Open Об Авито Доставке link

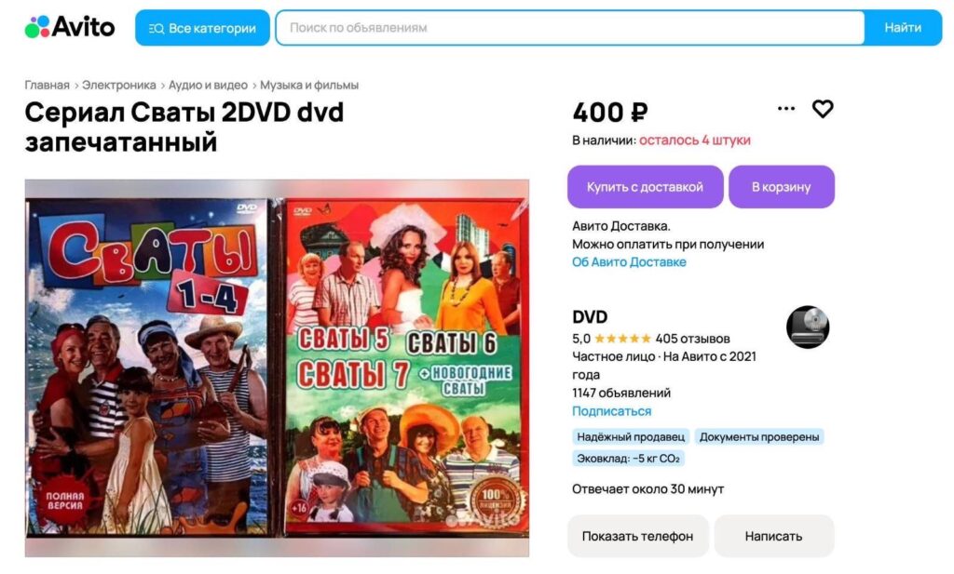click(x=629, y=261)
